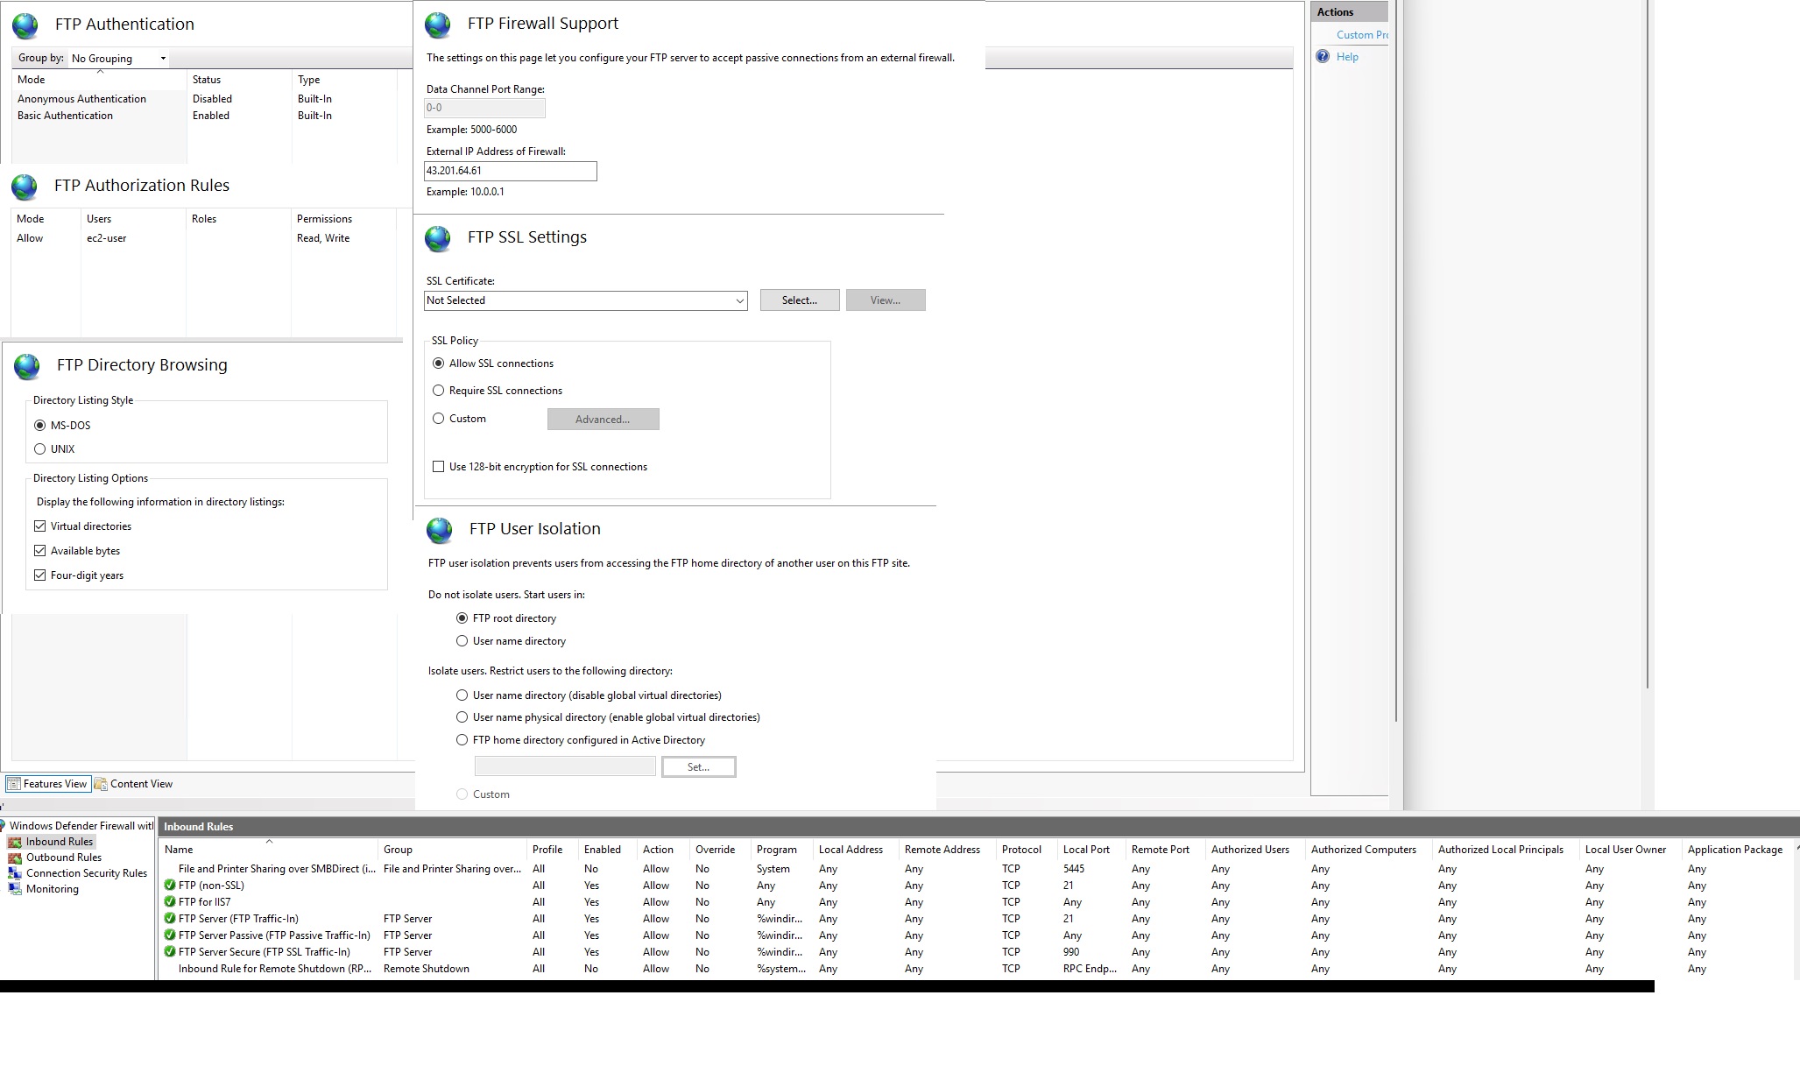Enable 128-bit encryption for SSL connections
The height and width of the screenshot is (1087, 1800).
coord(439,467)
